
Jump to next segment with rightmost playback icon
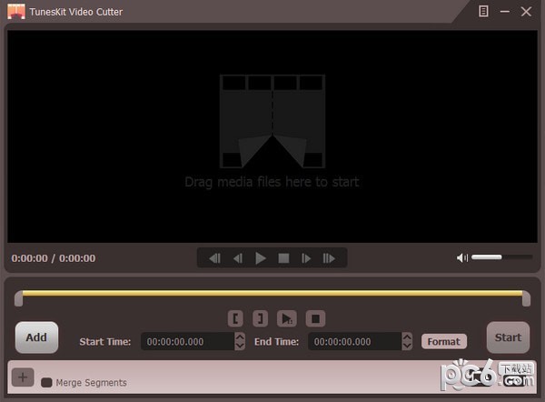pyautogui.click(x=329, y=258)
